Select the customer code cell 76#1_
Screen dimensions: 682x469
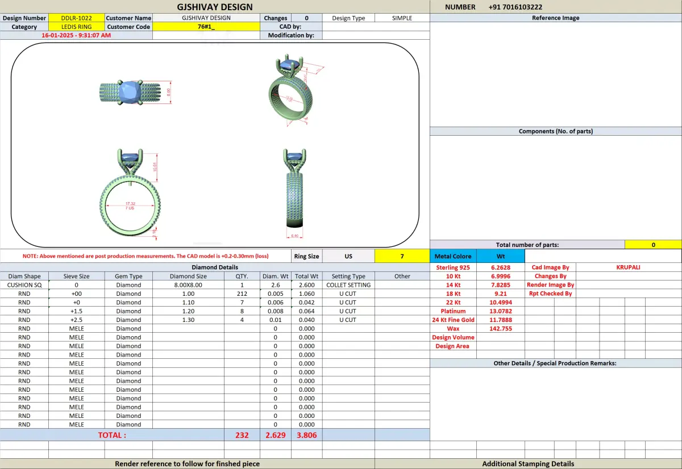click(x=206, y=27)
